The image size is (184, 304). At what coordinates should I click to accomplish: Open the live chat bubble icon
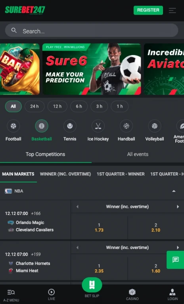point(175,260)
